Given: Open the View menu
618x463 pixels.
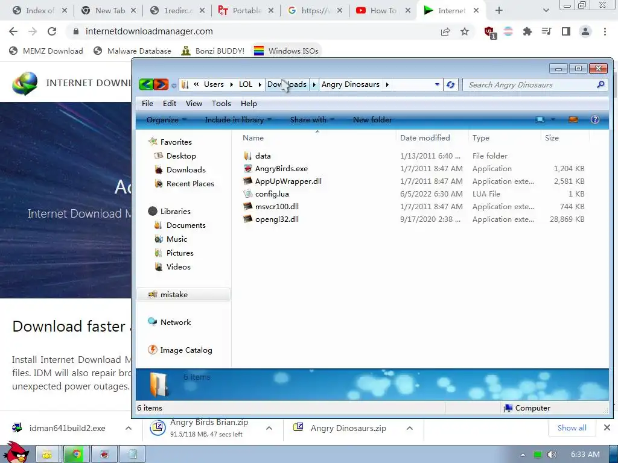Looking at the screenshot, I should tap(194, 103).
